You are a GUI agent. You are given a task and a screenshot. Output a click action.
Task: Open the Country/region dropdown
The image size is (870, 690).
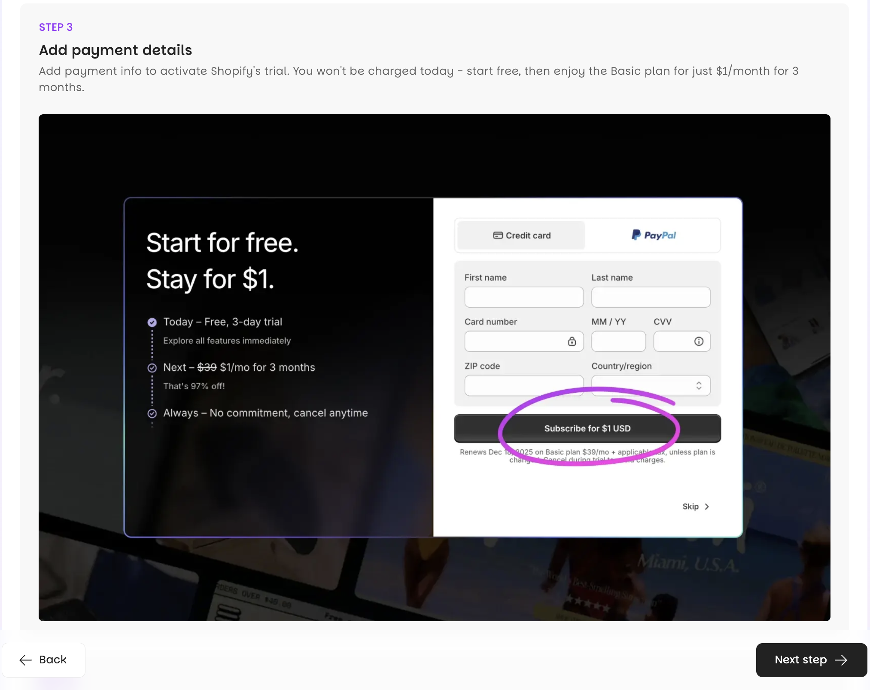pos(651,385)
